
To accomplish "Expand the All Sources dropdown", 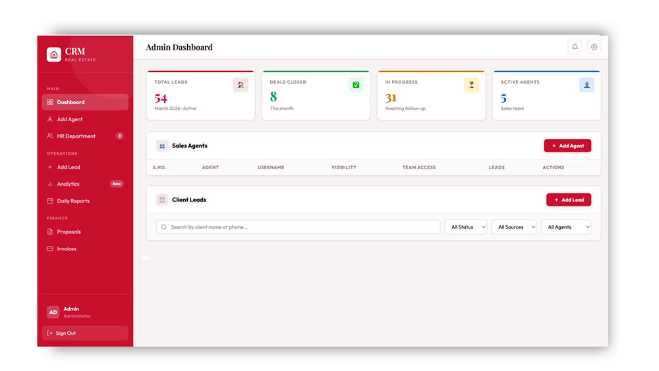I will point(514,227).
